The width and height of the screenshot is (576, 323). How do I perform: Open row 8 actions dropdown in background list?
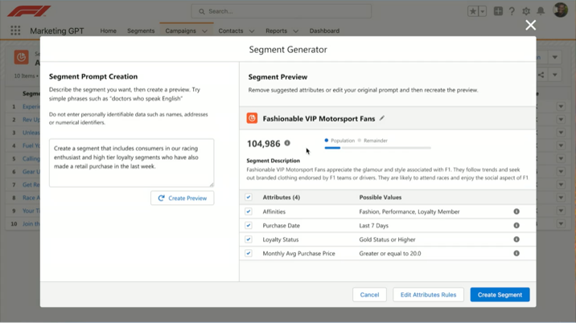[x=561, y=198]
